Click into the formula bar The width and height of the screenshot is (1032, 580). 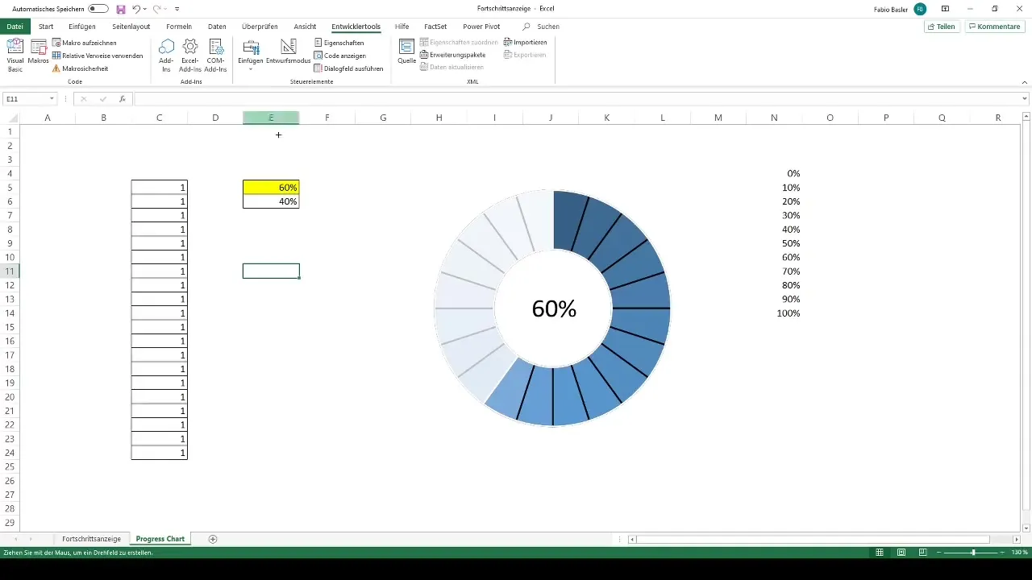coord(576,99)
